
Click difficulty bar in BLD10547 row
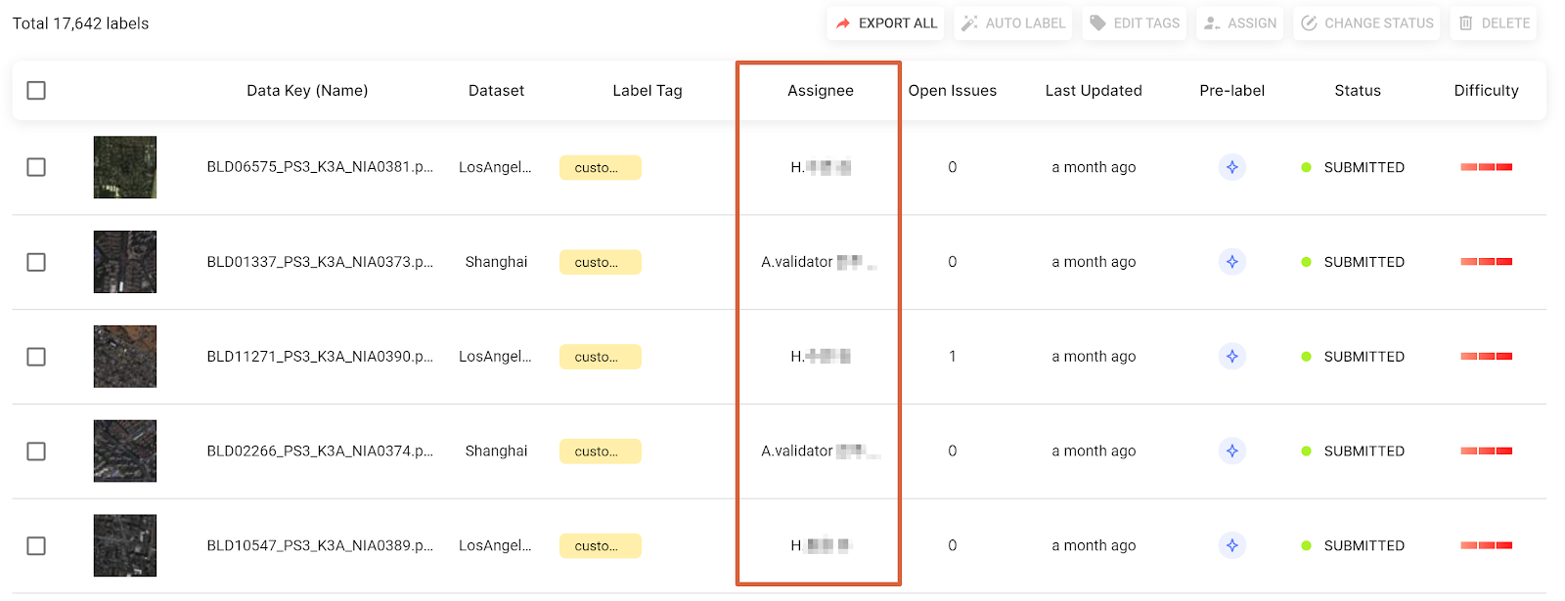[x=1487, y=546]
